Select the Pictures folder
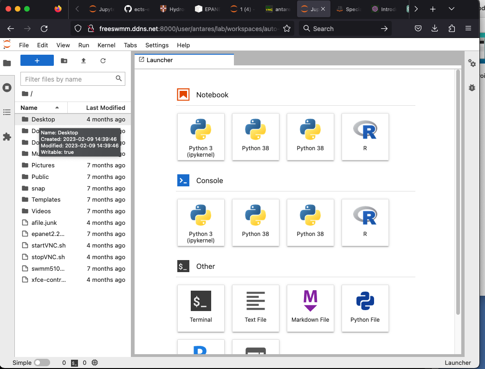This screenshot has height=369, width=485. pos(73,165)
